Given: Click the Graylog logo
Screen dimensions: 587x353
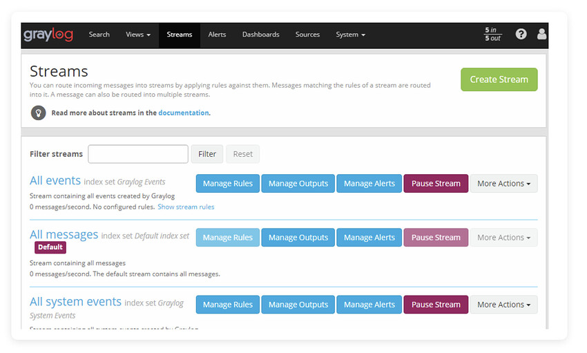Looking at the screenshot, I should (48, 35).
